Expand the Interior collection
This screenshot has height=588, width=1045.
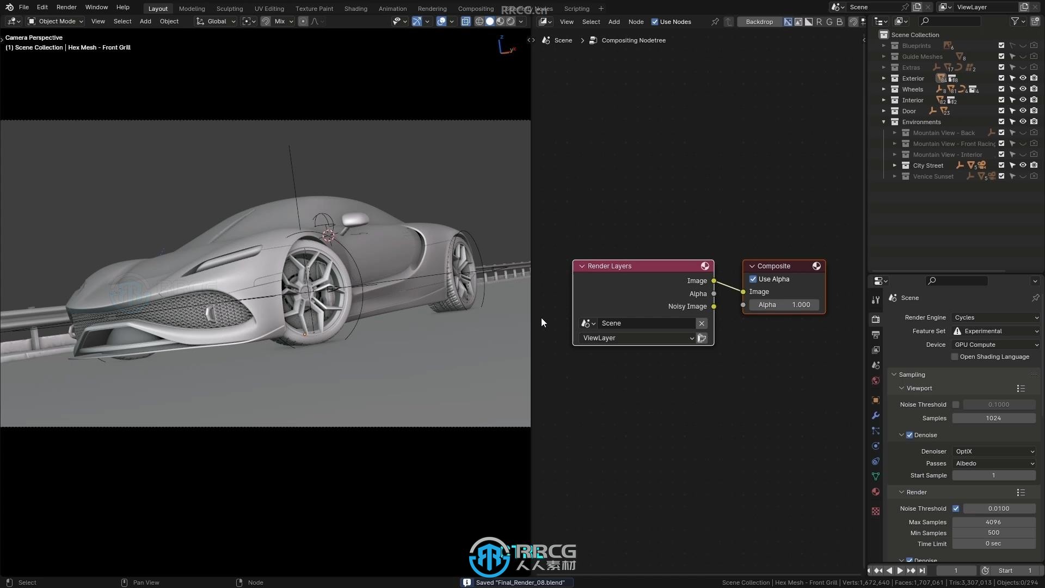883,100
